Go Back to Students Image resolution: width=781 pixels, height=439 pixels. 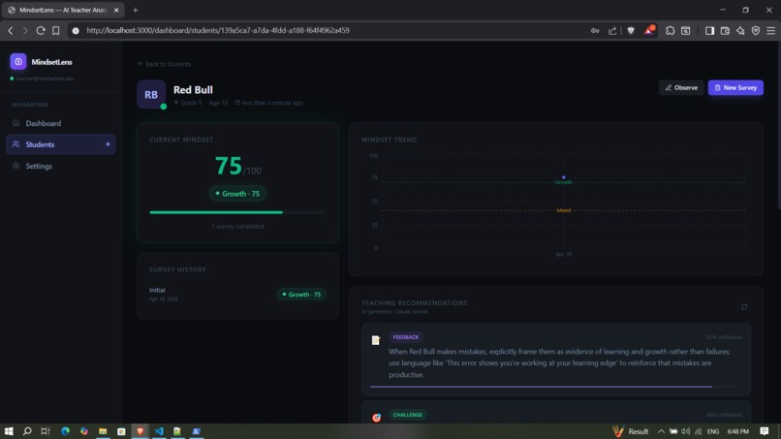pyautogui.click(x=164, y=64)
